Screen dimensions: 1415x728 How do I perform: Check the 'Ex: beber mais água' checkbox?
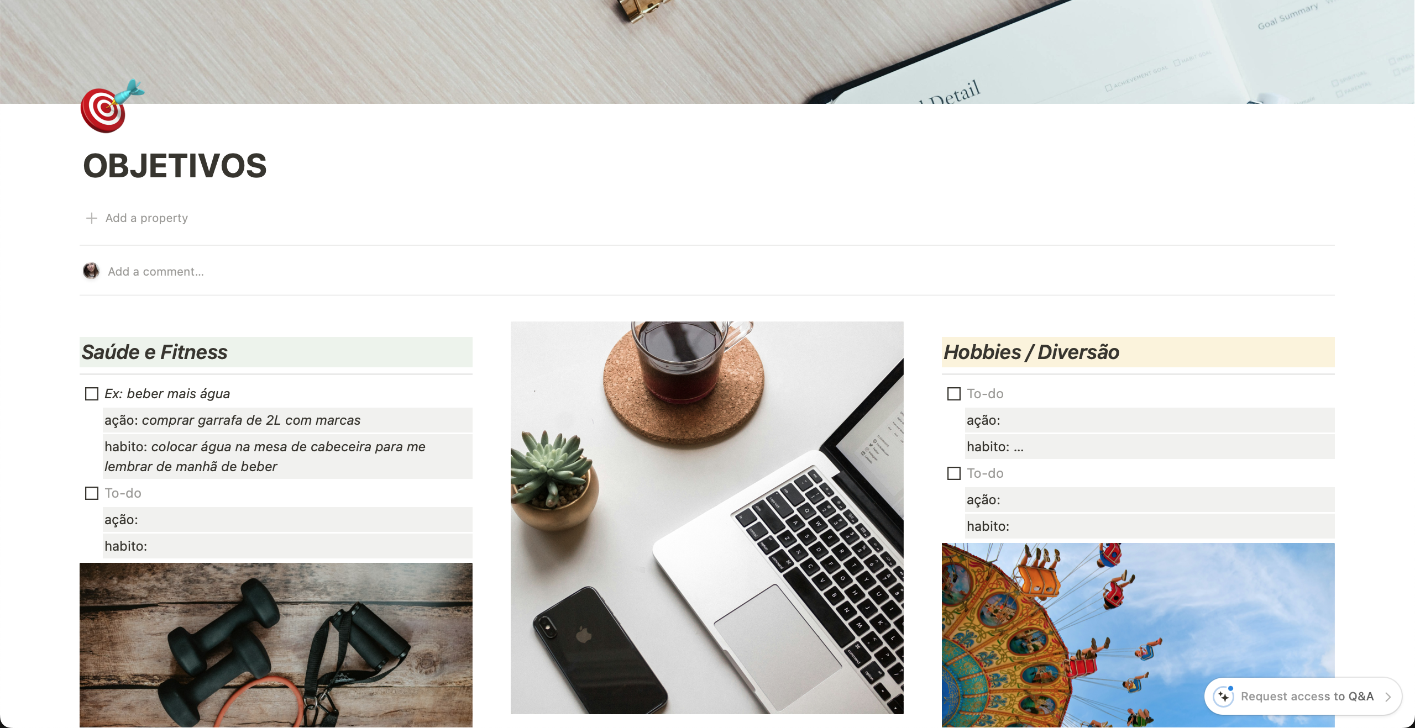tap(92, 394)
